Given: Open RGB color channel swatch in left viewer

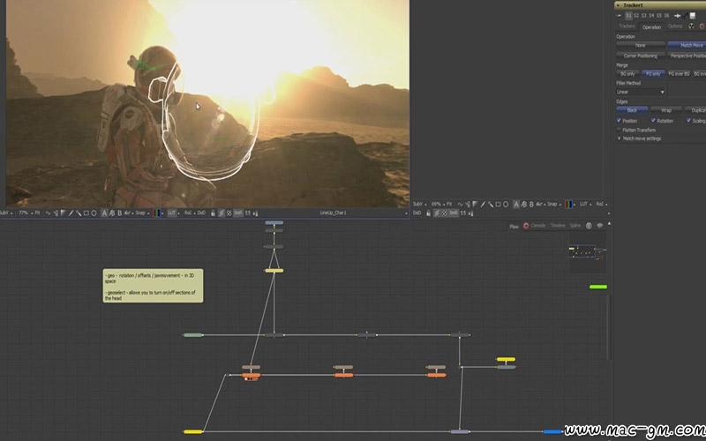Looking at the screenshot, I should point(157,213).
